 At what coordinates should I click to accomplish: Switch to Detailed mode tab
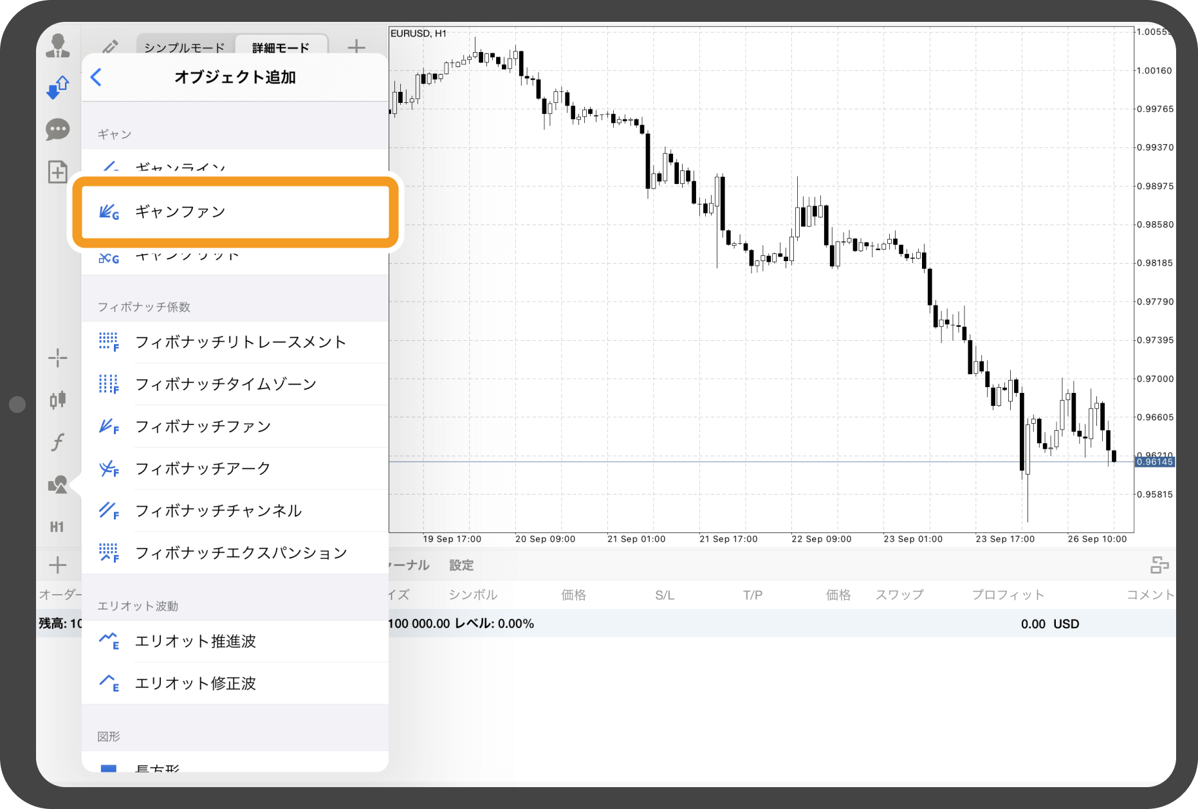coord(281,48)
